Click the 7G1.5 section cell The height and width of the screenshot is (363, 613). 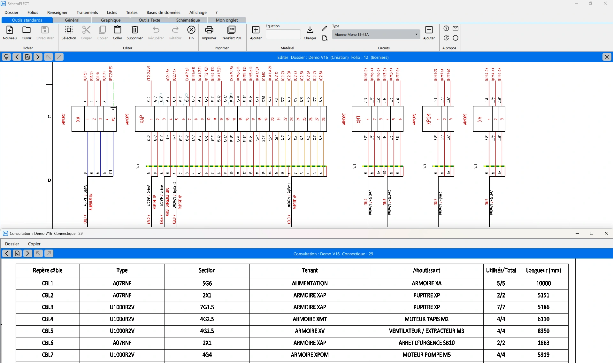click(207, 307)
